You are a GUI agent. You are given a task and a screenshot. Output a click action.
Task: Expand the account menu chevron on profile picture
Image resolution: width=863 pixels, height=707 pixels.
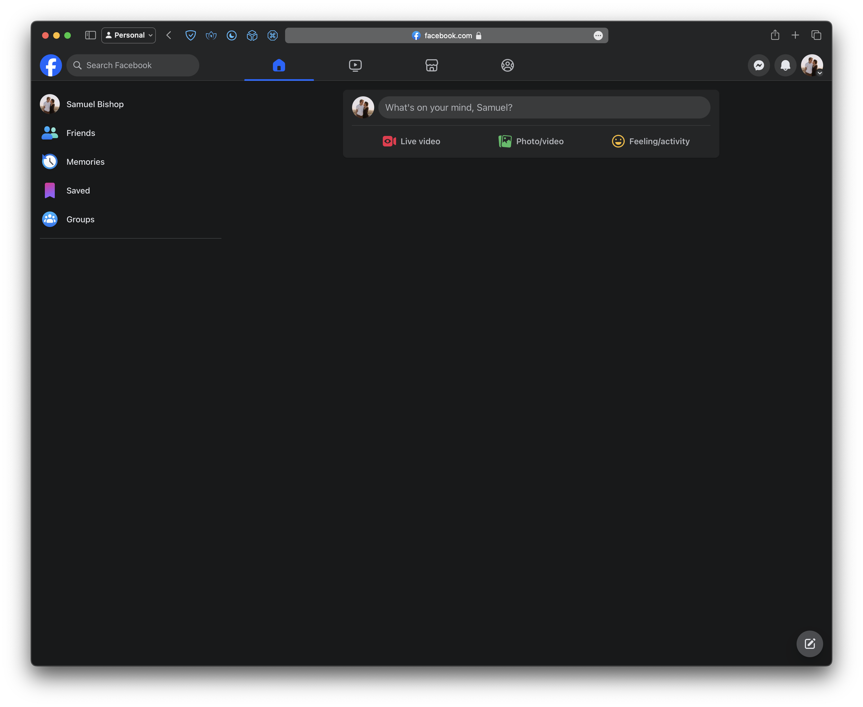[x=820, y=73]
